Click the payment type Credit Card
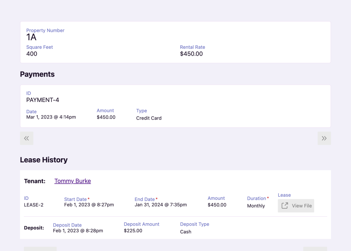The image size is (351, 251). (149, 118)
